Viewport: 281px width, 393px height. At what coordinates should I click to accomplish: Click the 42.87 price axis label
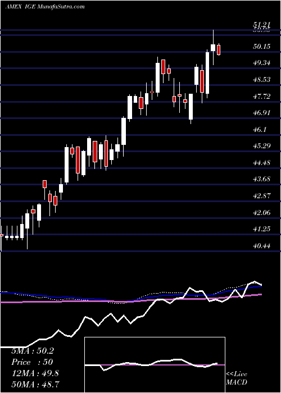pos(262,196)
